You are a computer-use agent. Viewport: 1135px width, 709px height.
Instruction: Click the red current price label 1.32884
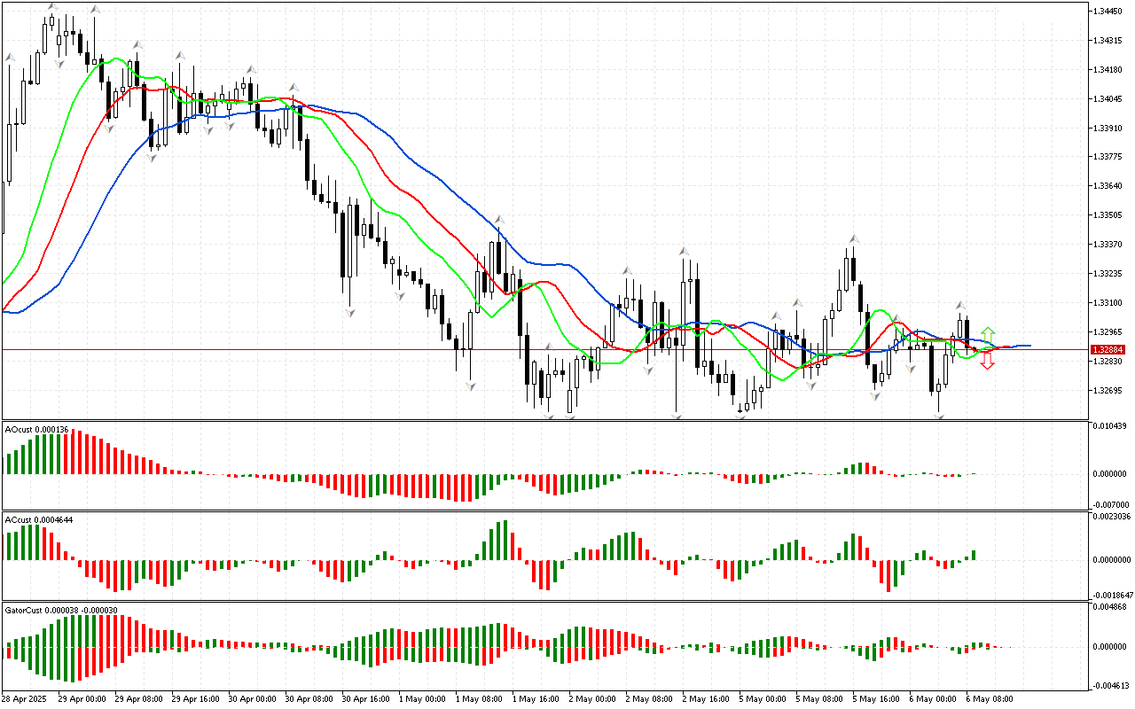tap(1108, 350)
